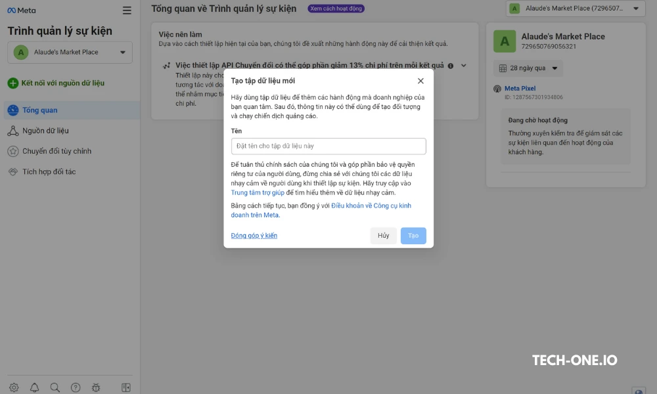Click the Meta logo in the sidebar
The height and width of the screenshot is (394, 657).
tap(22, 11)
